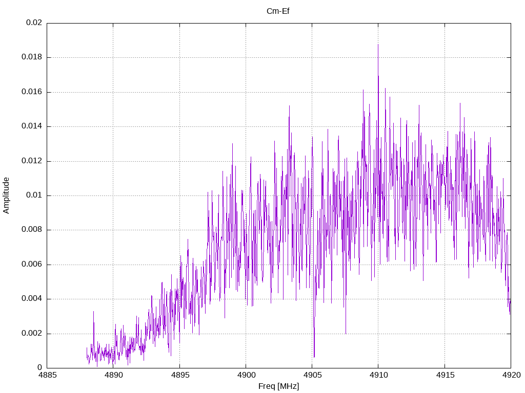The image size is (525, 393).
Task: Click the x-axis tick label 4890
Action: pyautogui.click(x=113, y=375)
